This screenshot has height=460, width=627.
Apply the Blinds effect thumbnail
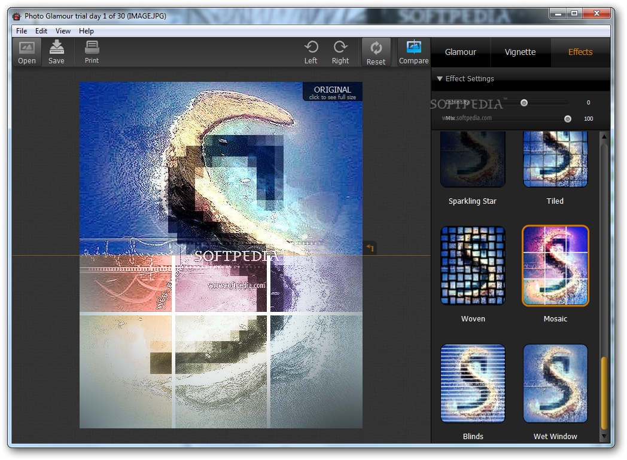(473, 384)
